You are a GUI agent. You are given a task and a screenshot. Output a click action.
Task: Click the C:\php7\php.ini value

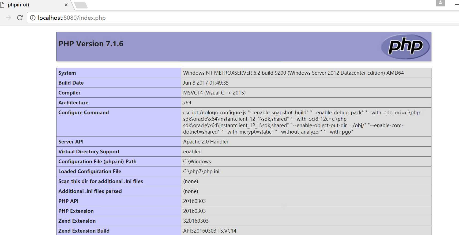(201, 171)
